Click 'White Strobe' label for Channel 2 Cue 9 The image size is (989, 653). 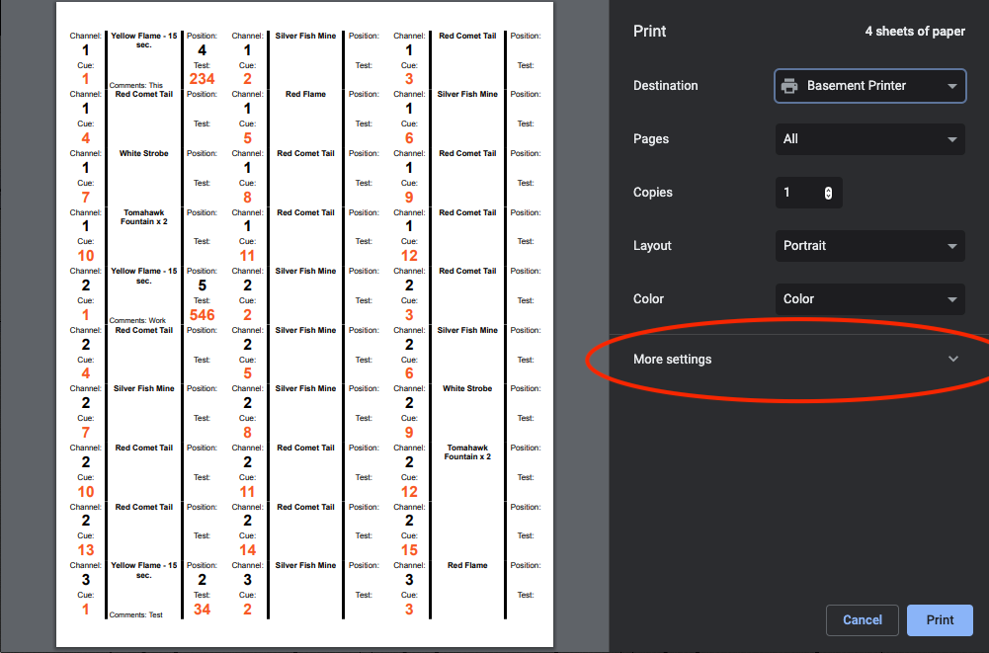pos(467,388)
